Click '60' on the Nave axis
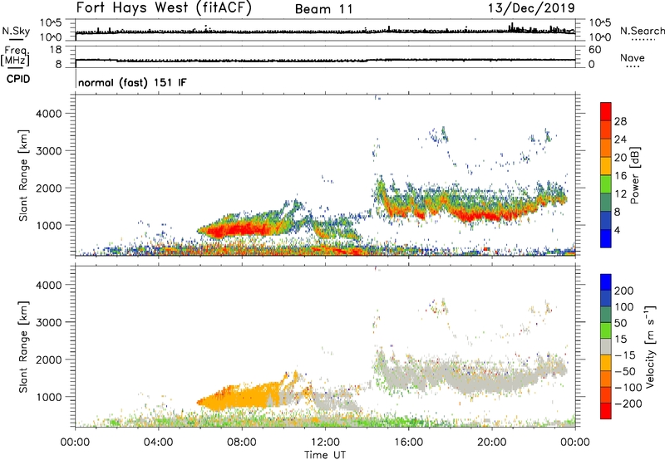Image resolution: width=665 pixels, height=460 pixels. tap(594, 50)
